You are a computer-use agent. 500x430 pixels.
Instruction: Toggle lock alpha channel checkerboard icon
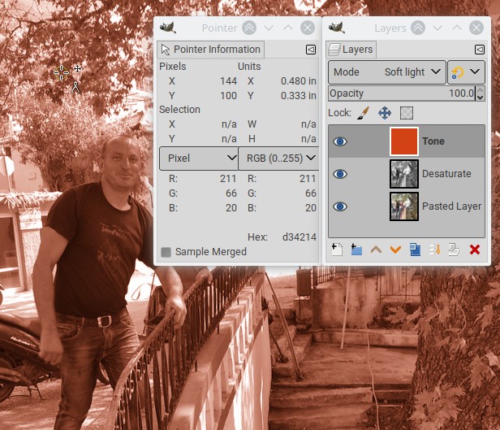click(x=407, y=113)
